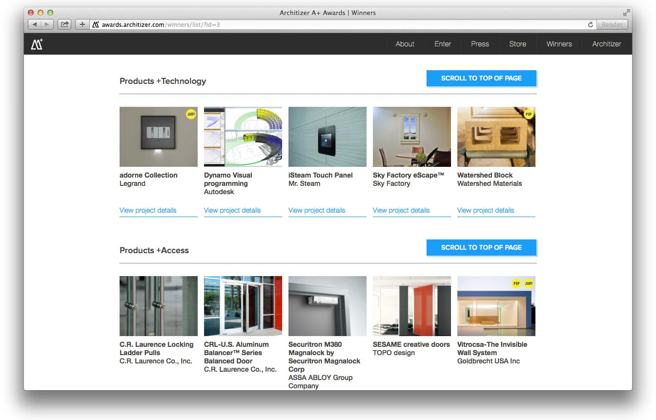This screenshot has height=420, width=656.
Task: Click the Dynamo Visual programming title
Action: [x=228, y=180]
